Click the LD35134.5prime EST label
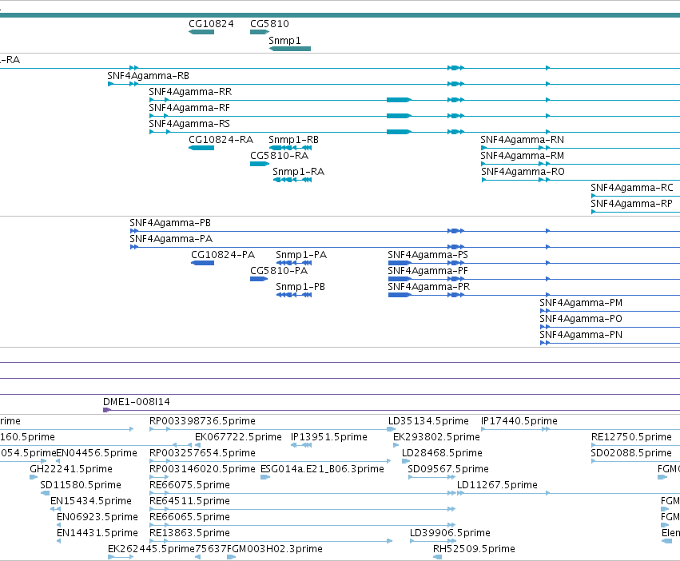 point(428,421)
